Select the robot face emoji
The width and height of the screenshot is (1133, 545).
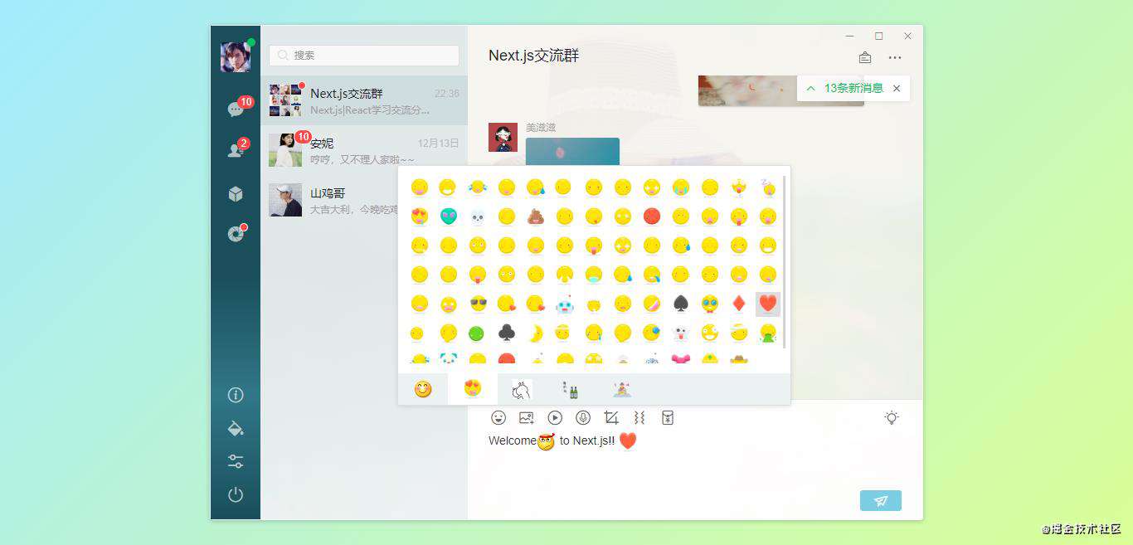565,304
